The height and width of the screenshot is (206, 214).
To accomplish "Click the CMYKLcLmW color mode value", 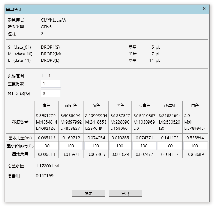I will click(53, 20).
